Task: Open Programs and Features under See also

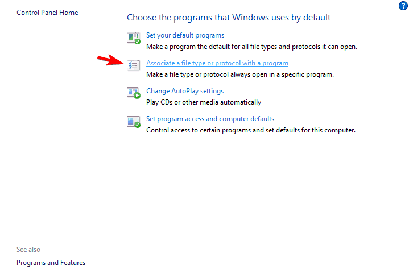Action: pos(51,263)
